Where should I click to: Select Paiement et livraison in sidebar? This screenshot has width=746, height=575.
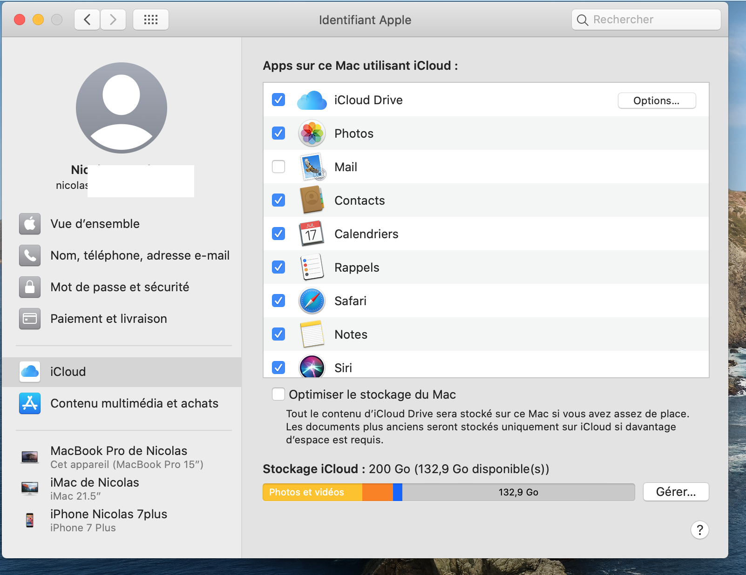pos(109,319)
